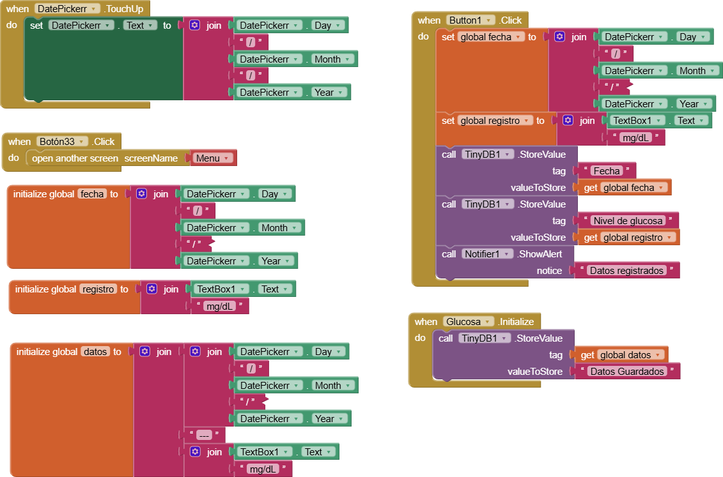The width and height of the screenshot is (723, 477).
Task: Click the 'Nivel de glucosa' tag text
Action: (x=627, y=221)
